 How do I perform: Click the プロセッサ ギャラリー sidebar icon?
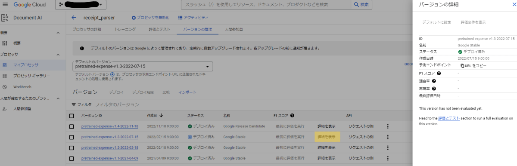pos(5,76)
